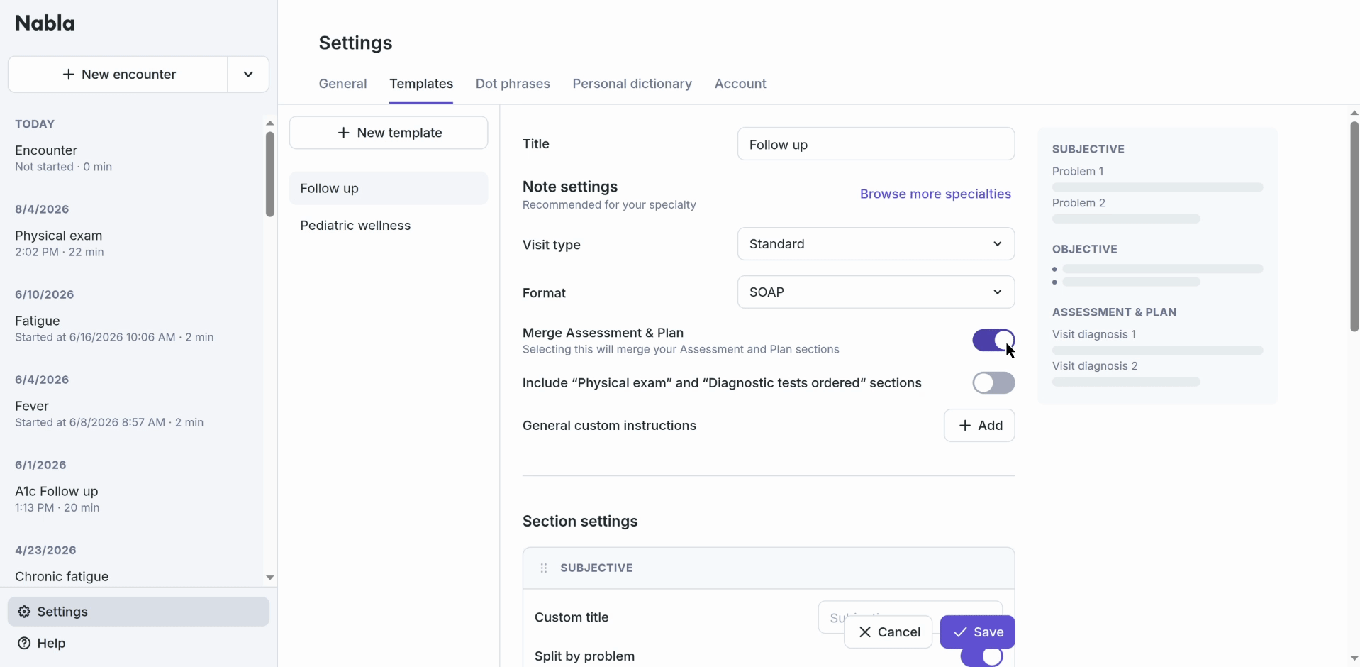Create a New template
The width and height of the screenshot is (1360, 667).
pos(389,133)
